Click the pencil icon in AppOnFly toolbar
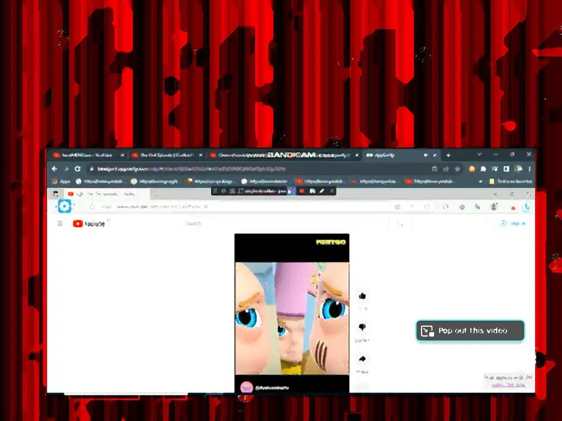Screen dimensions: 562x421 point(322,191)
